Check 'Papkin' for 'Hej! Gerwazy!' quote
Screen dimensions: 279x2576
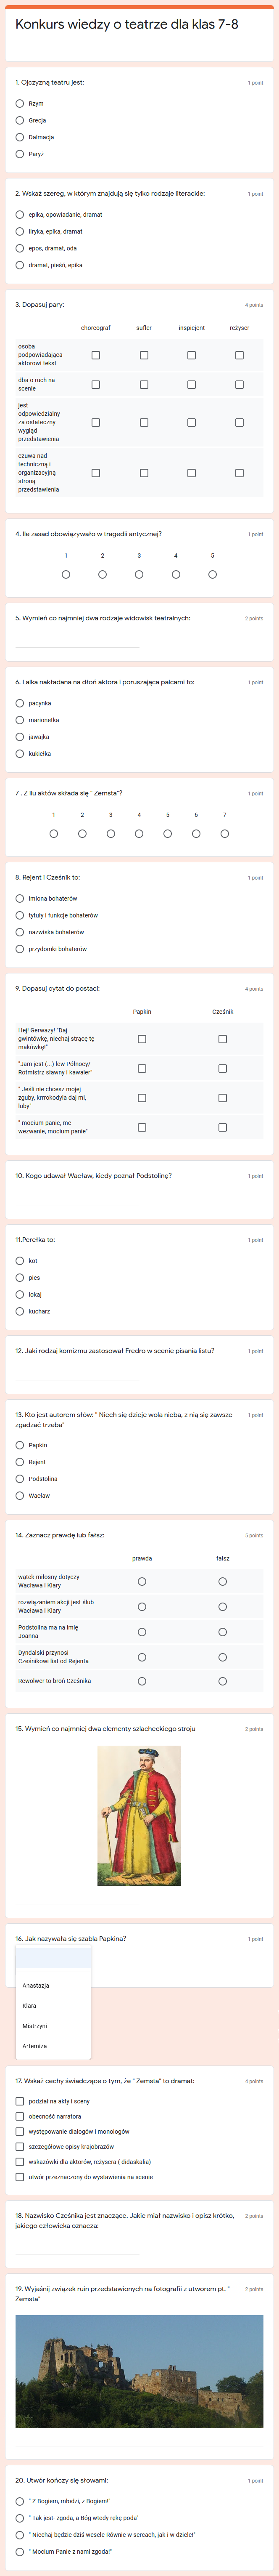point(142,1039)
